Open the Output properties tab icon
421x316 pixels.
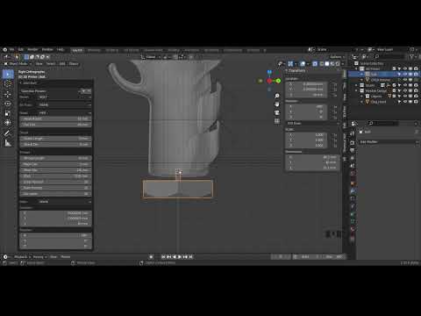353,150
